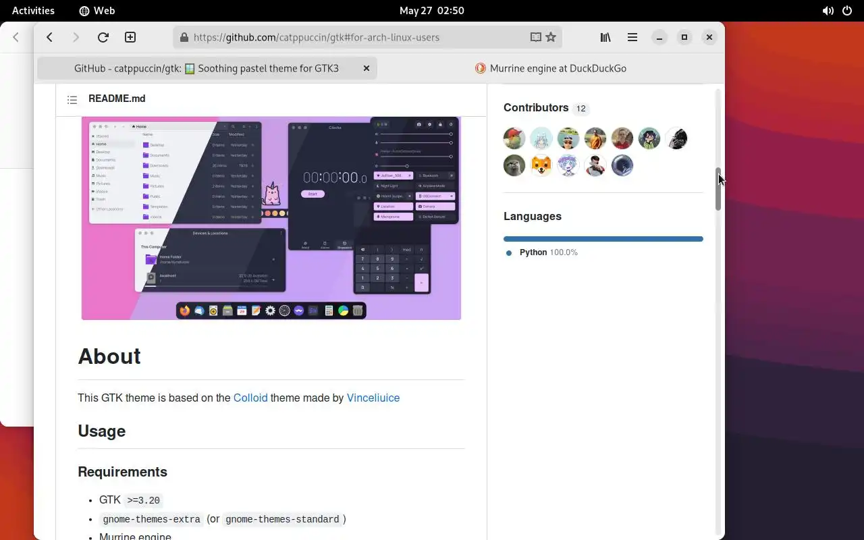The width and height of the screenshot is (864, 540).
Task: Open the second contributor avatar, pale anime character
Action: point(541,138)
